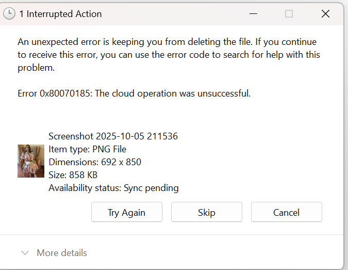Click the greyed-out maximize button
Image resolution: width=348 pixels, height=270 pixels.
click(x=289, y=14)
